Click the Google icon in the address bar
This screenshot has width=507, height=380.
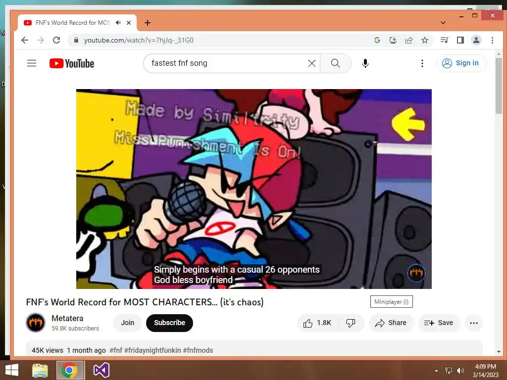[377, 40]
